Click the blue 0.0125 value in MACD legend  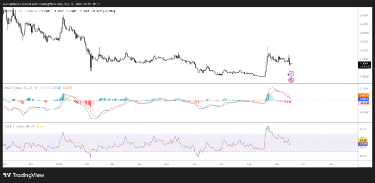click(57, 88)
